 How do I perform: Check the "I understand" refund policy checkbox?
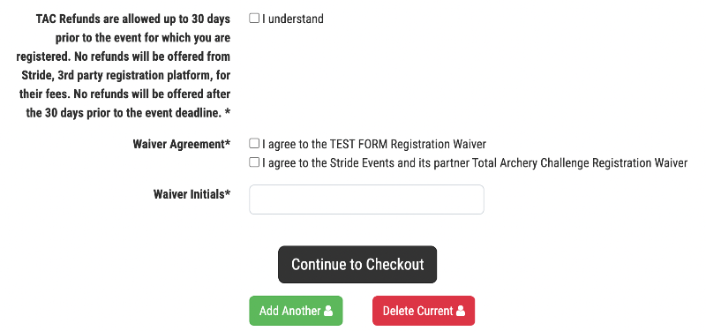tap(254, 19)
